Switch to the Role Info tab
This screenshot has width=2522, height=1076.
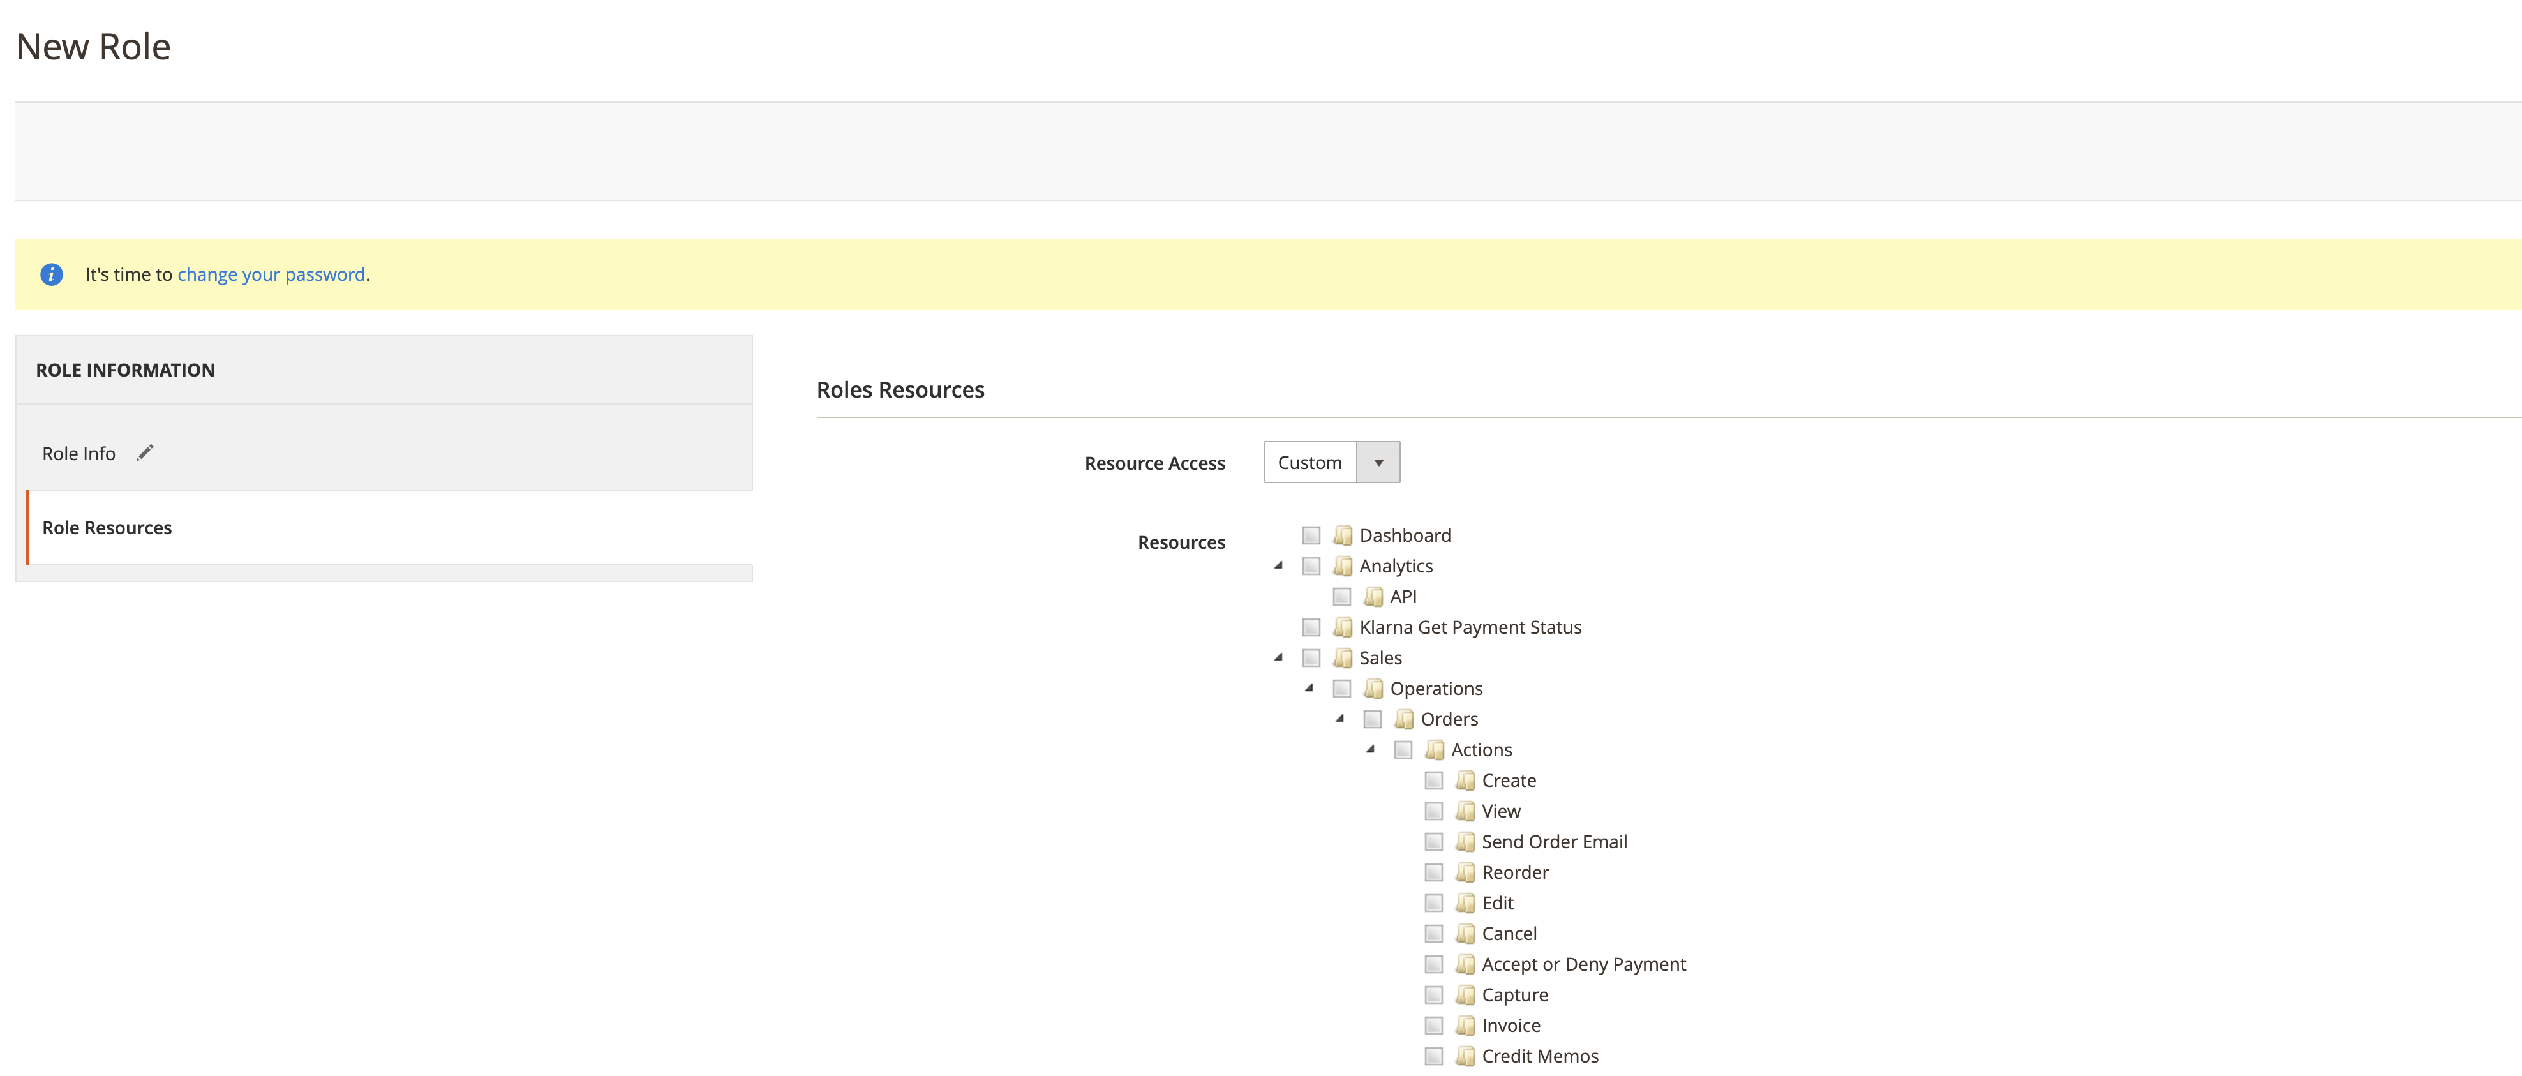point(78,453)
